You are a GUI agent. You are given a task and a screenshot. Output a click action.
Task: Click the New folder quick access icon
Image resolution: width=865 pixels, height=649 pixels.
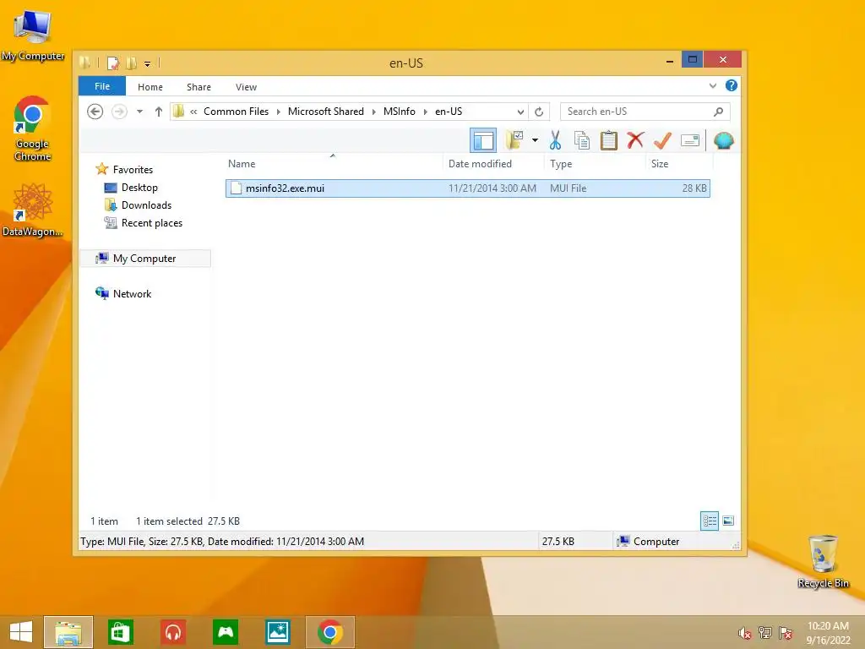point(131,63)
